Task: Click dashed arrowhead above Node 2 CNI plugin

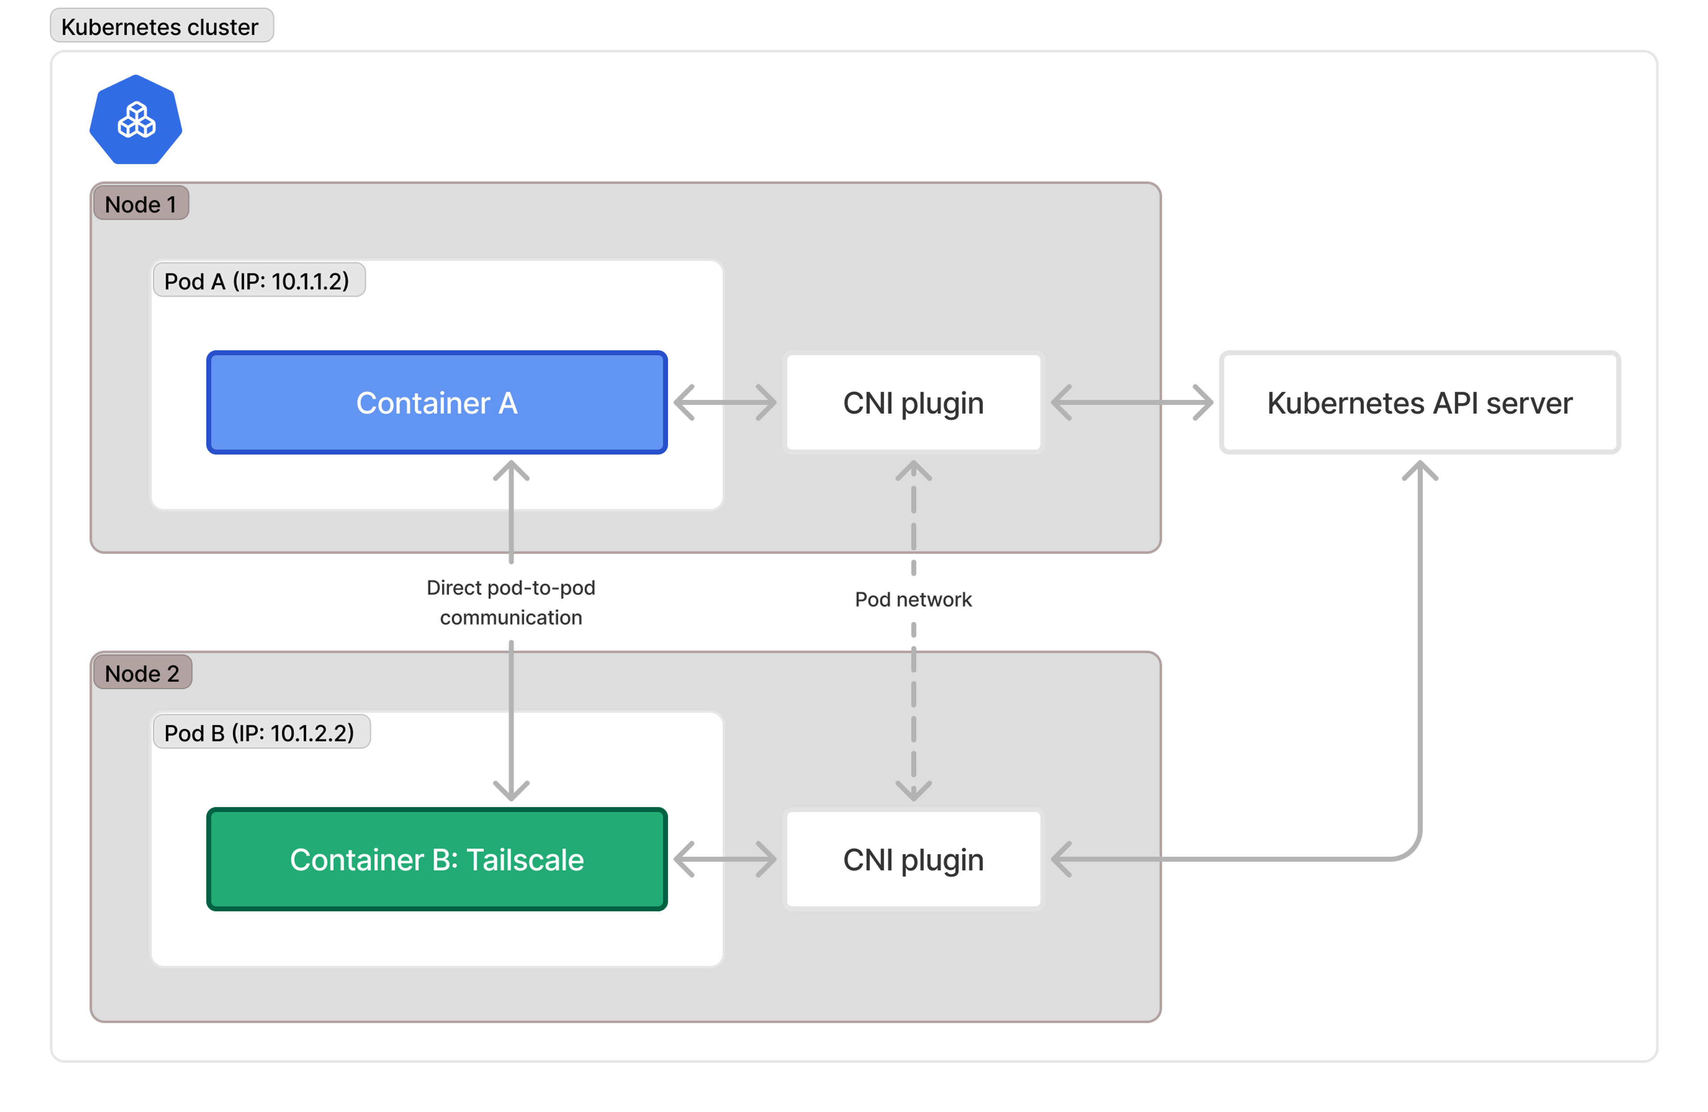Action: click(x=913, y=790)
